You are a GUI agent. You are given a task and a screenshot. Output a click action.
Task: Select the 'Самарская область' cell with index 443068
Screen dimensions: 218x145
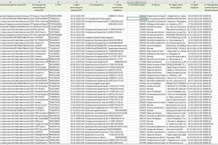click(x=156, y=37)
